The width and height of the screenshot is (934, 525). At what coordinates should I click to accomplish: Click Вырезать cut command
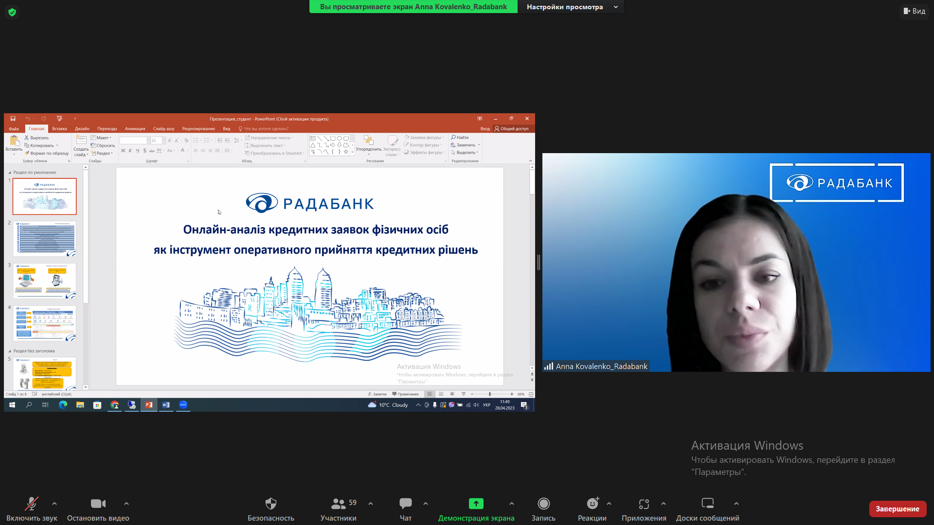tap(36, 138)
